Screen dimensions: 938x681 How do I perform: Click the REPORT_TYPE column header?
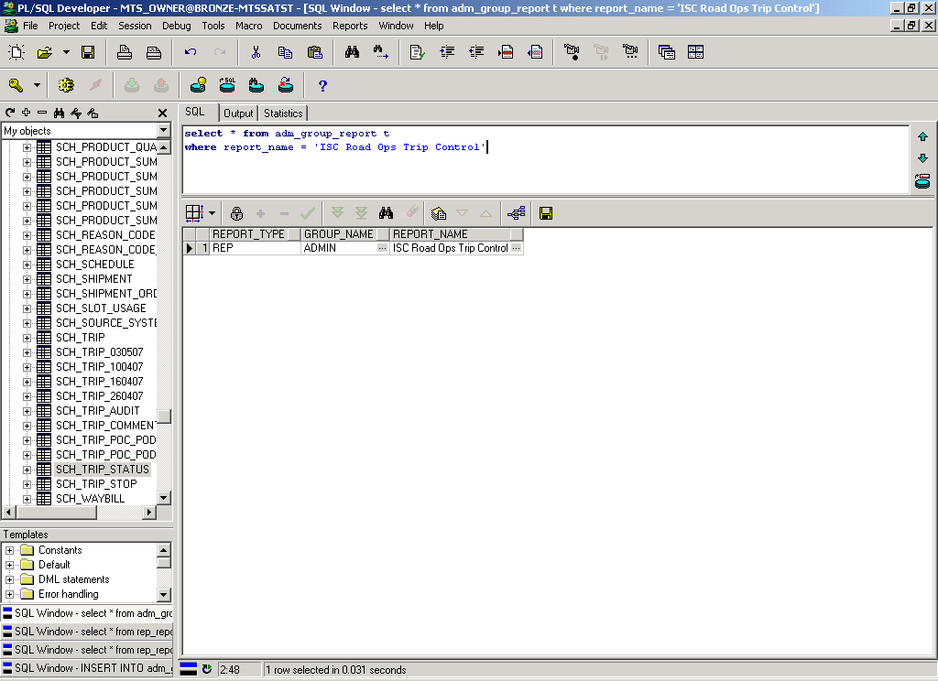(255, 234)
